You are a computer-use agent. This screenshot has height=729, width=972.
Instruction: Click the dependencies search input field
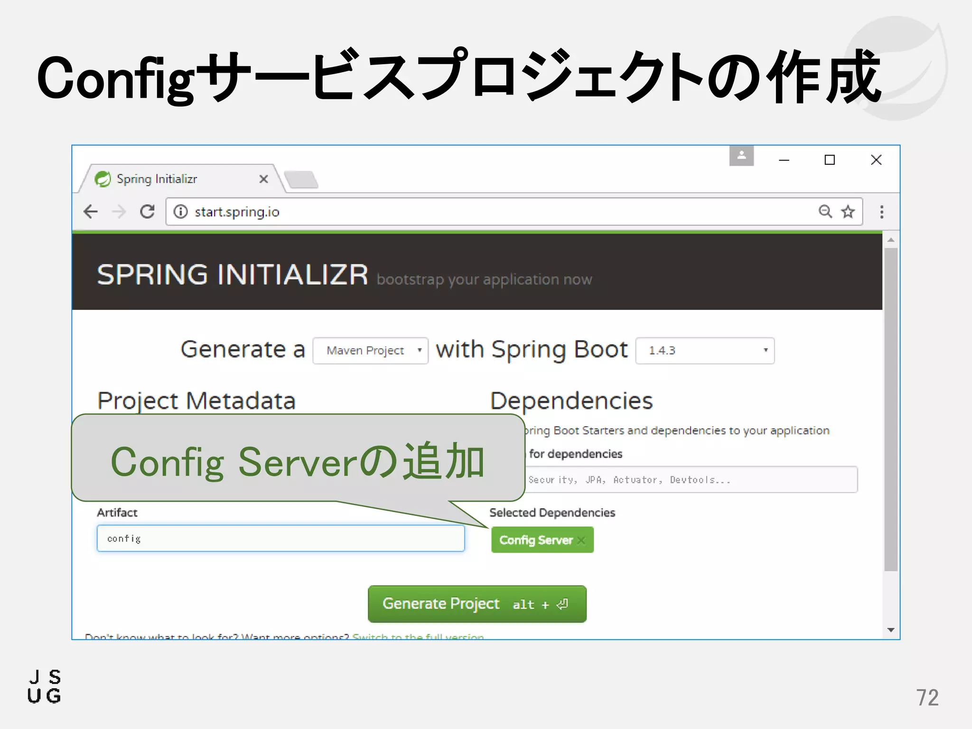pos(691,479)
